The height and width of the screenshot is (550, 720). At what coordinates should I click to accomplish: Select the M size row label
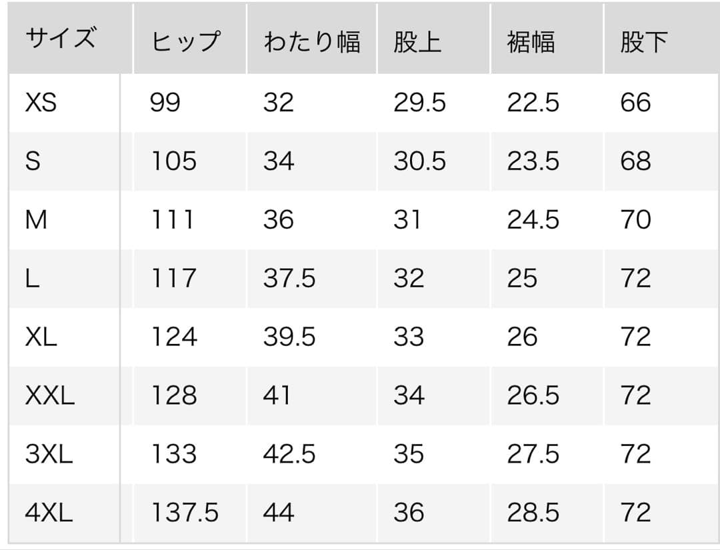tap(36, 220)
